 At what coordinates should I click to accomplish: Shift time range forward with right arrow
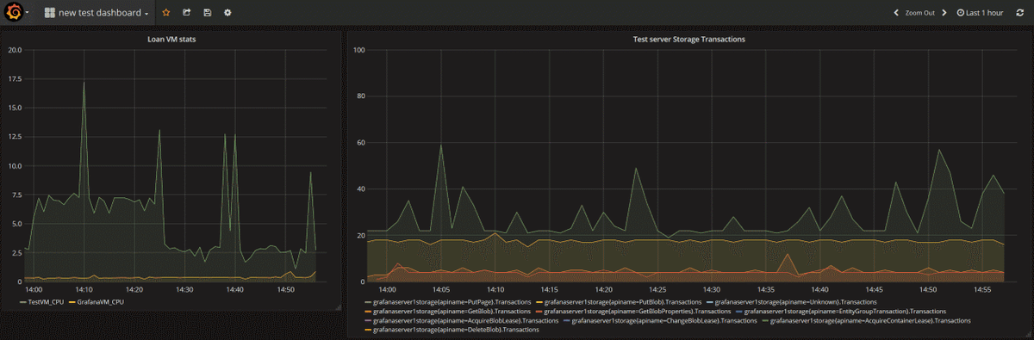(x=944, y=13)
